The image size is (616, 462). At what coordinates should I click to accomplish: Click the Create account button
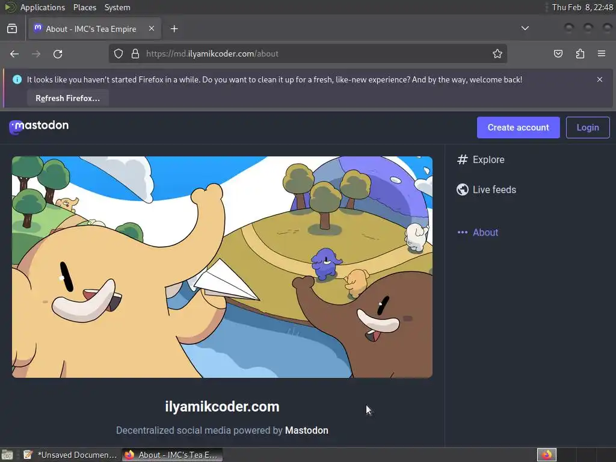point(518,128)
